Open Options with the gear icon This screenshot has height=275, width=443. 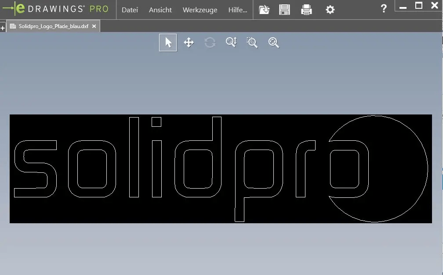[x=330, y=9]
